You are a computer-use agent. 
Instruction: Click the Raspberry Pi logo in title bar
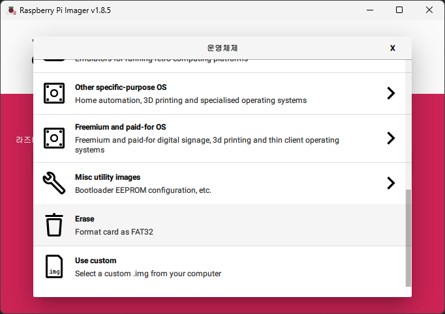pos(11,10)
